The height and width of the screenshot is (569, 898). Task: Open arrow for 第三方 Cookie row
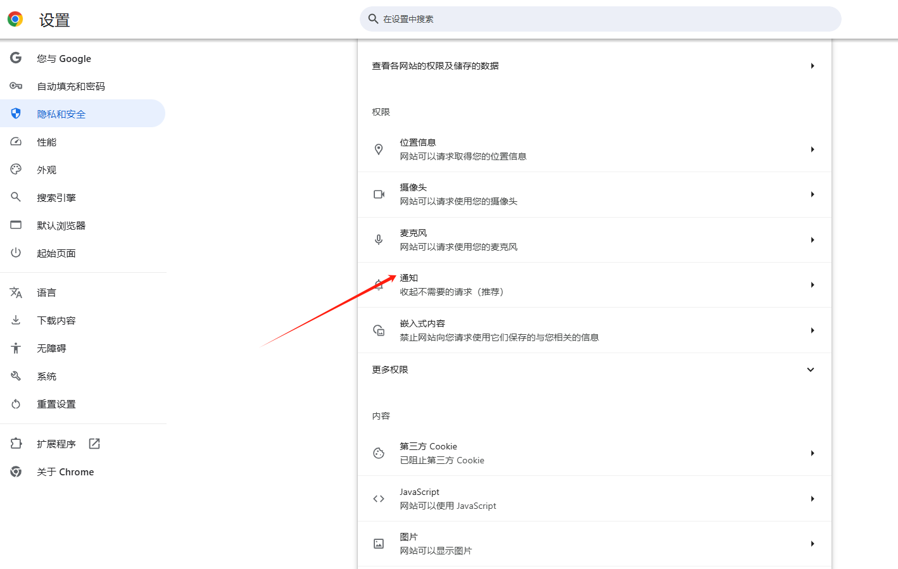click(x=813, y=453)
